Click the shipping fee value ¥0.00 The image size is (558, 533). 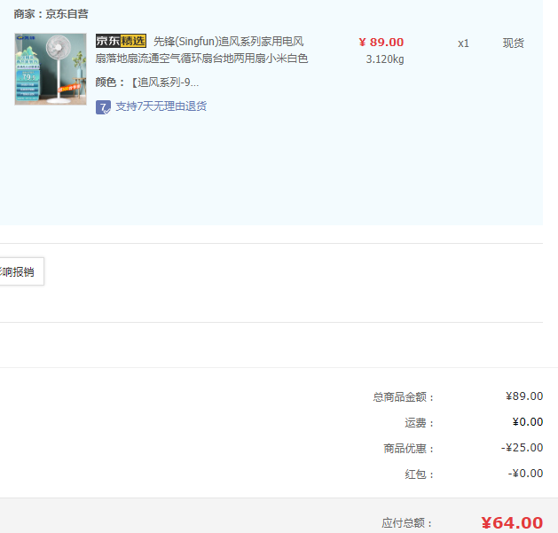(x=528, y=422)
